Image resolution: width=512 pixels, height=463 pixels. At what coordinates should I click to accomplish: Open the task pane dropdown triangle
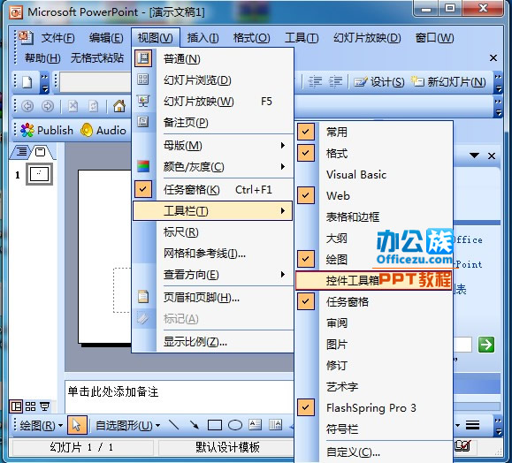tap(474, 156)
